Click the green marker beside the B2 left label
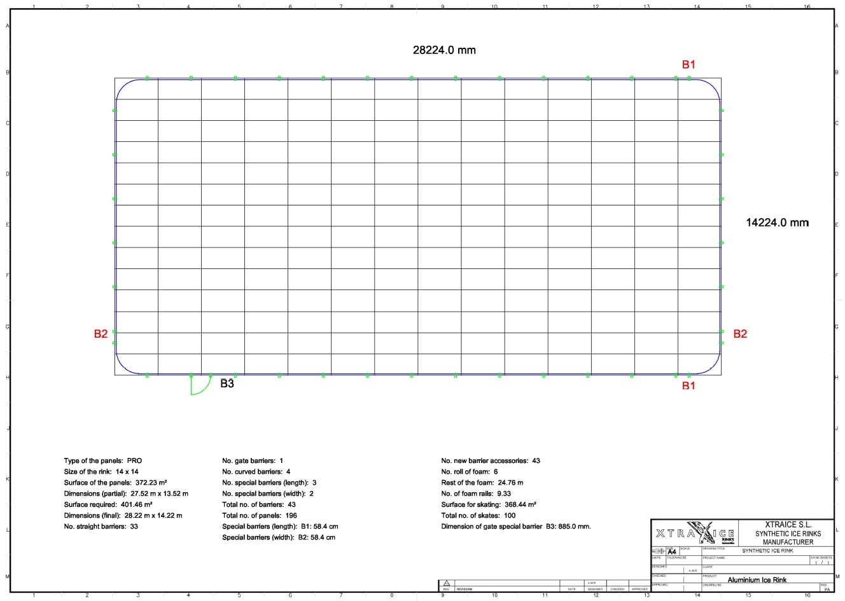The height and width of the screenshot is (601, 845). pos(115,332)
